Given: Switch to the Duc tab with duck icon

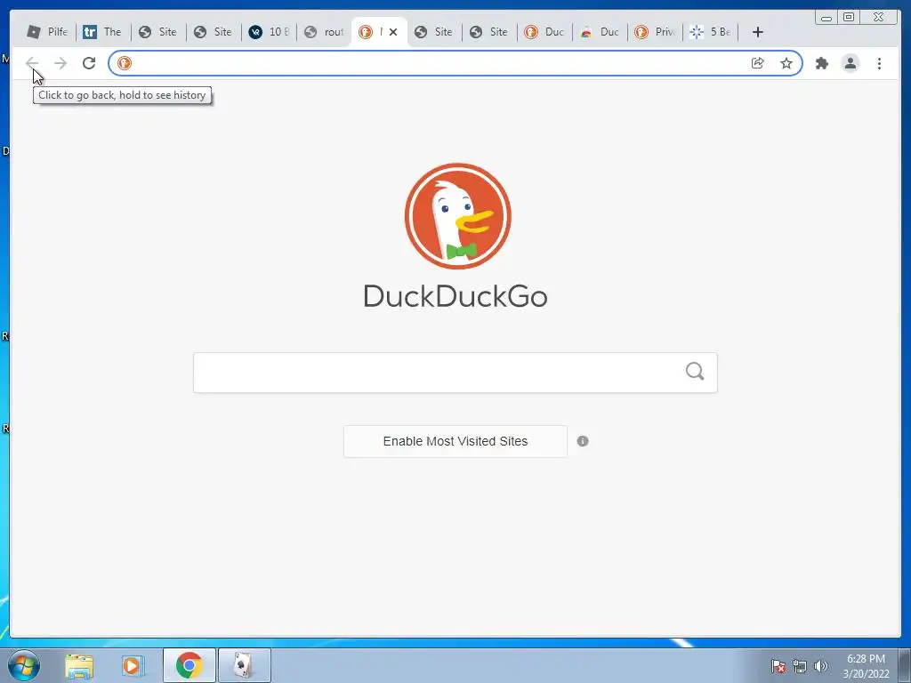Looking at the screenshot, I should coord(544,32).
